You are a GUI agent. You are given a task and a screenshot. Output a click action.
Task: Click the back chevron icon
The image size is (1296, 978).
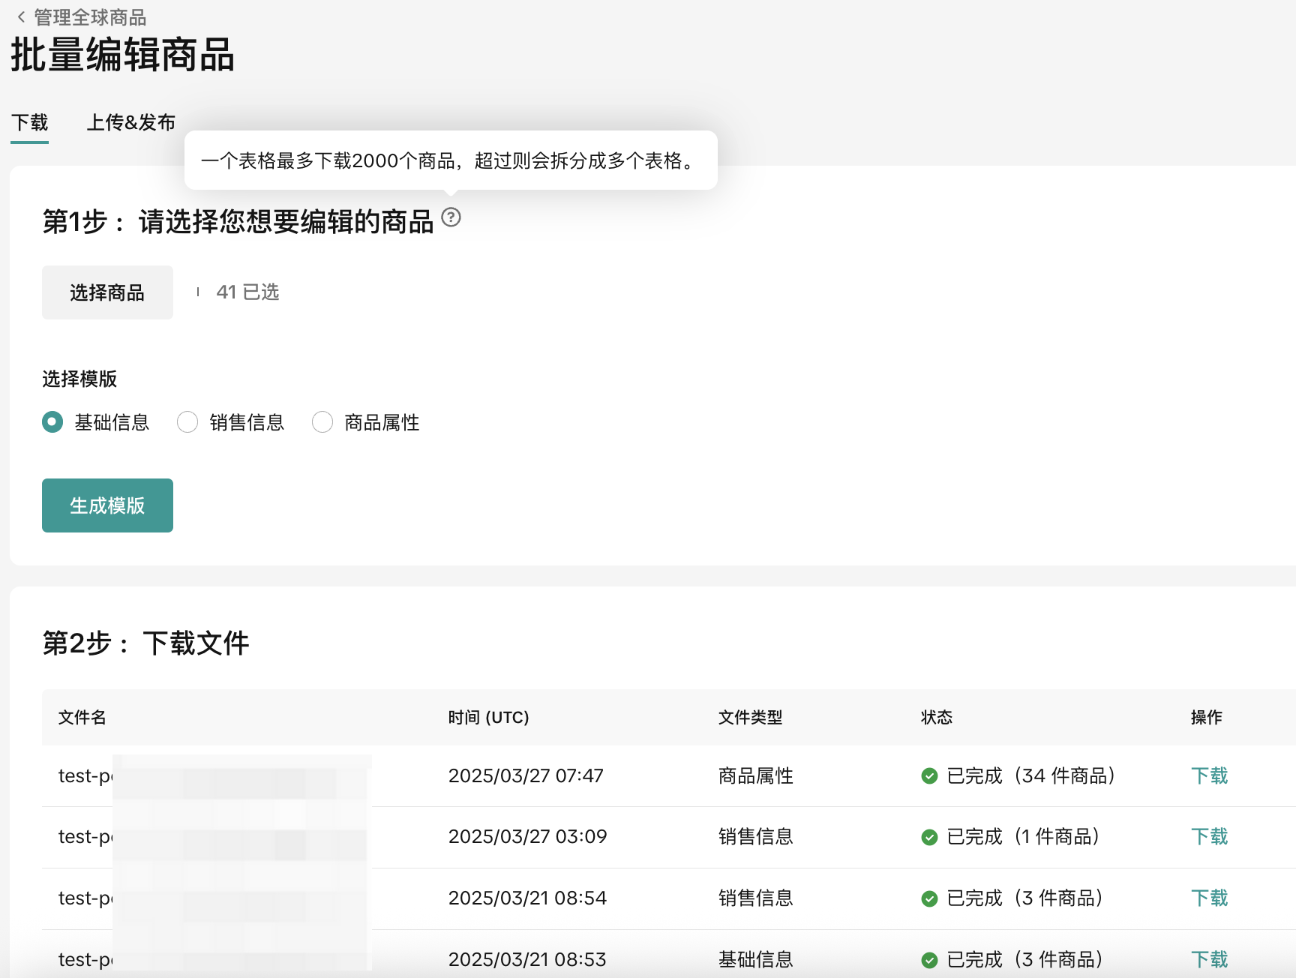pyautogui.click(x=21, y=17)
